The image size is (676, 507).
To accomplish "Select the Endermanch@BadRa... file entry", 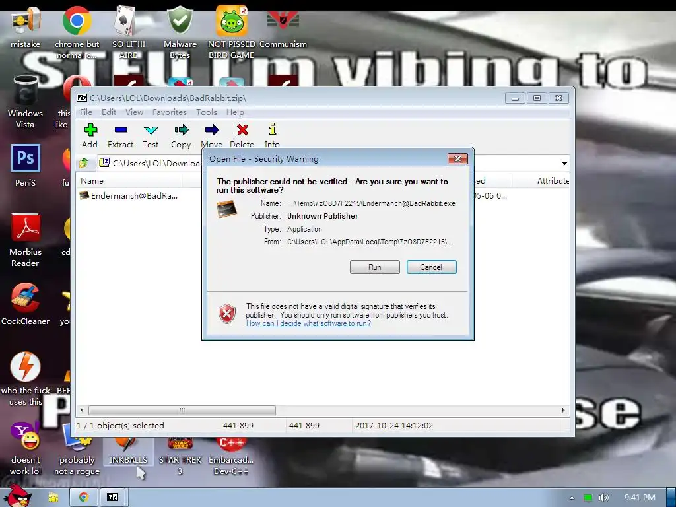I will [129, 195].
